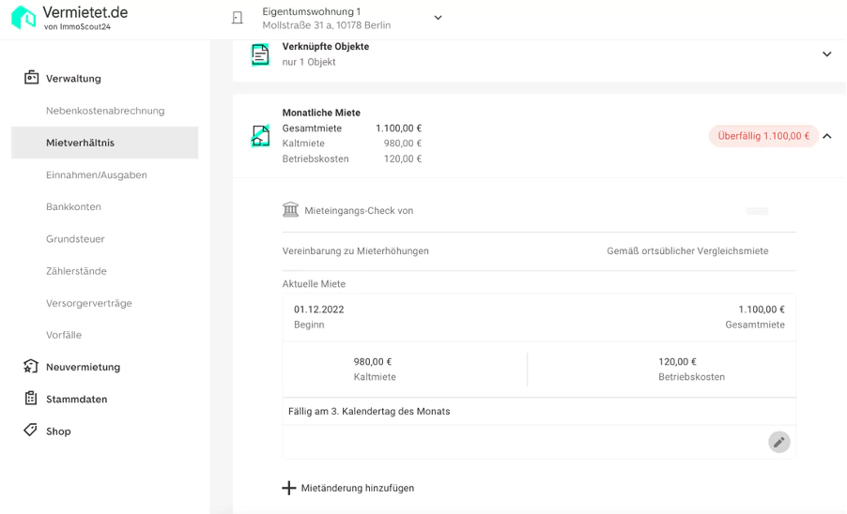Click the Versorgerverträge sidebar entry
This screenshot has height=514, width=847.
89,303
